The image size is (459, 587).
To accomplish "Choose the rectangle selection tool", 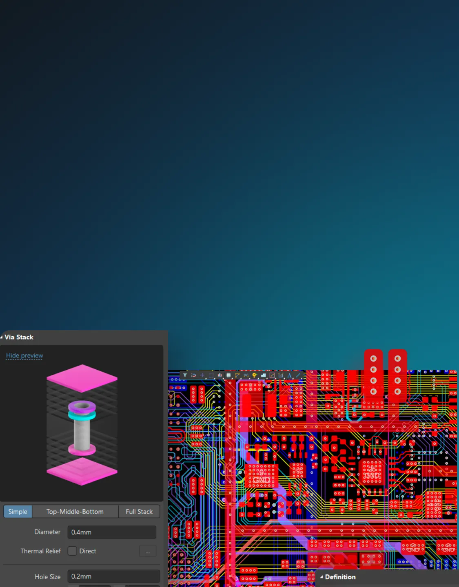I will (211, 375).
